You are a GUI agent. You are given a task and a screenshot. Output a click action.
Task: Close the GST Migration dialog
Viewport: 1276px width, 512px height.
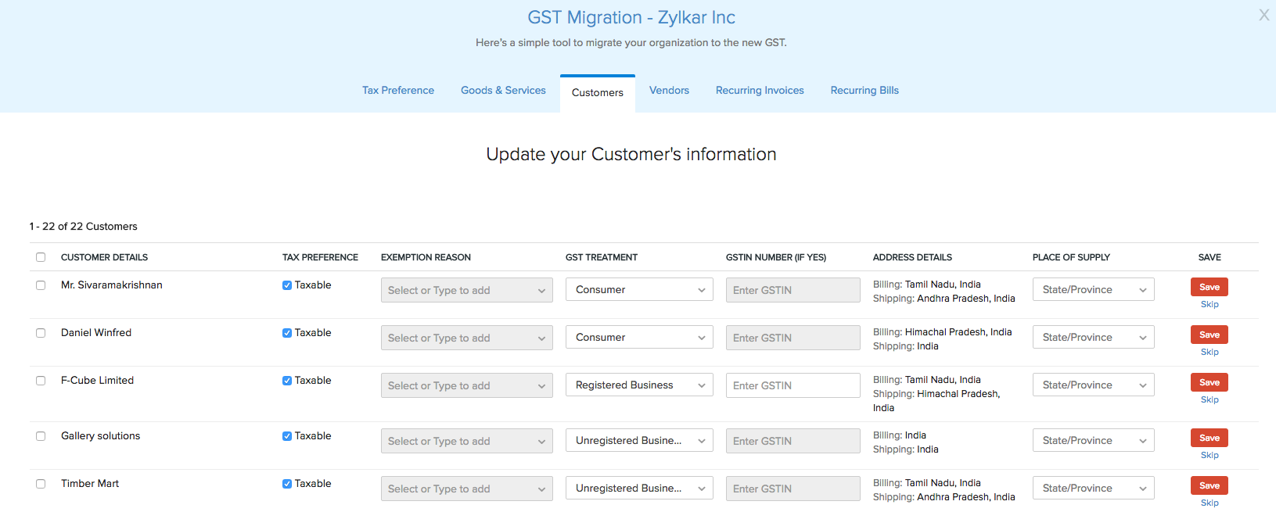tap(1263, 16)
